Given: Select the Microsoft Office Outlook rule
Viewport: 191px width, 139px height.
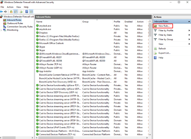Looking at the screenshot, I should pyautogui.click(x=51, y=43).
